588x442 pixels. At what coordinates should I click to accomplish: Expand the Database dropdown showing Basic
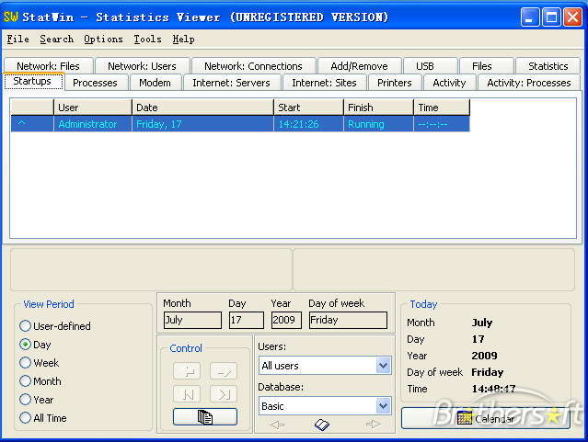click(383, 406)
